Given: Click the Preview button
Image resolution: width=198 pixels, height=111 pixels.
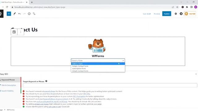Looking at the screenshot, I should tap(157, 14).
